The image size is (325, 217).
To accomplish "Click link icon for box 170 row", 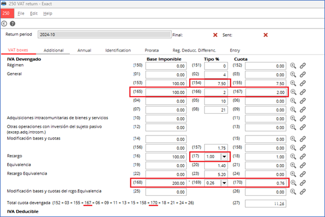I will pyautogui.click(x=303, y=183).
